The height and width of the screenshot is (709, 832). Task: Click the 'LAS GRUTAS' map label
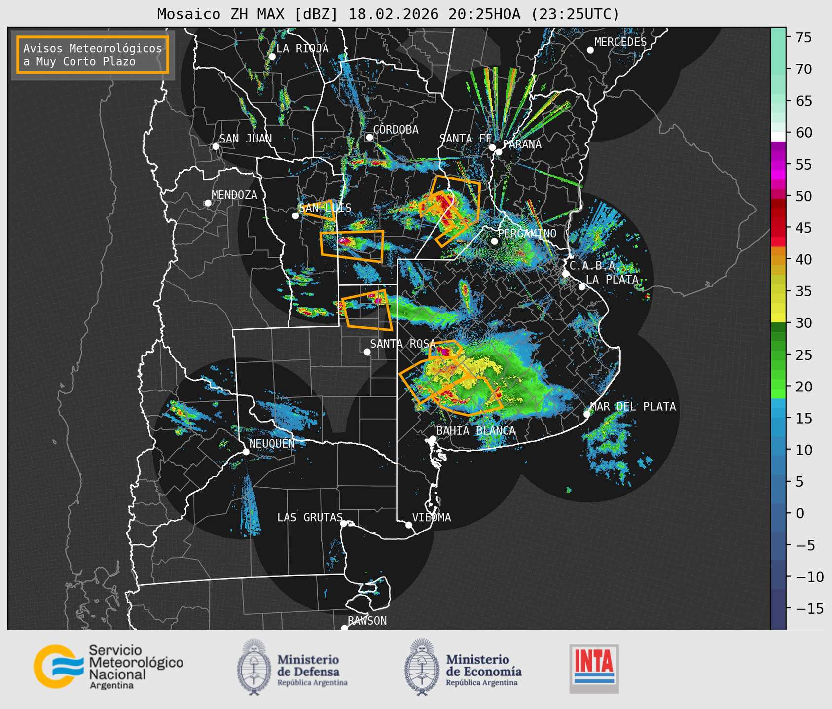pyautogui.click(x=310, y=517)
